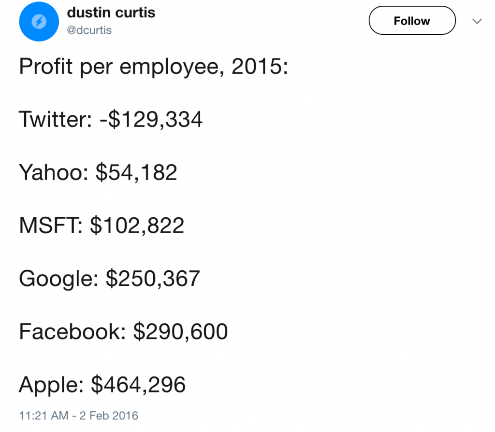495x432 pixels.
Task: Click the word 'Apple:' in the tweet
Action: coord(51,385)
